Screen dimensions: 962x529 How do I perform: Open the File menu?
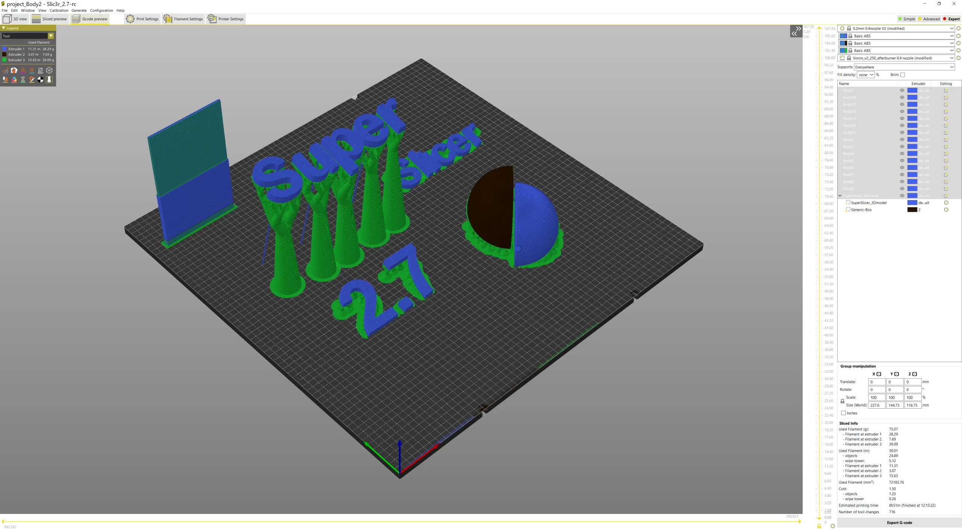5,11
